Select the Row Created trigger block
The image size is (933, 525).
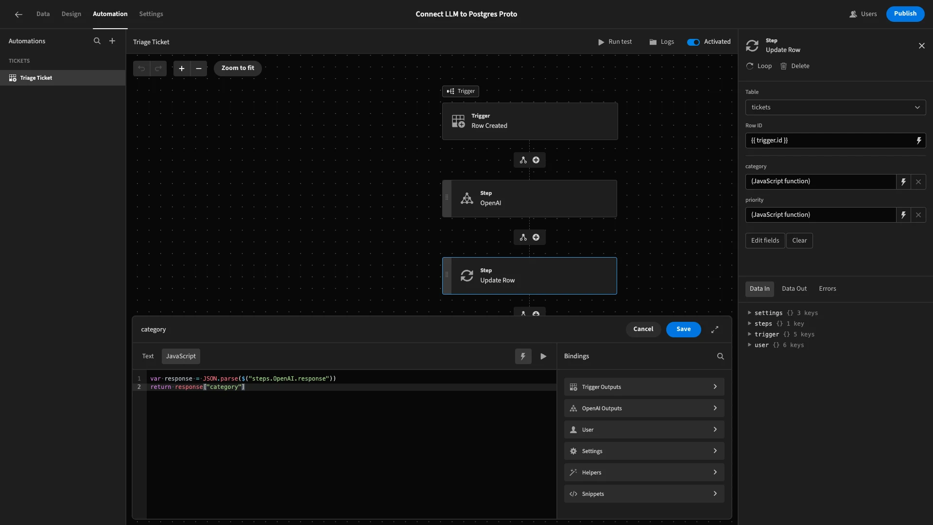coord(530,121)
